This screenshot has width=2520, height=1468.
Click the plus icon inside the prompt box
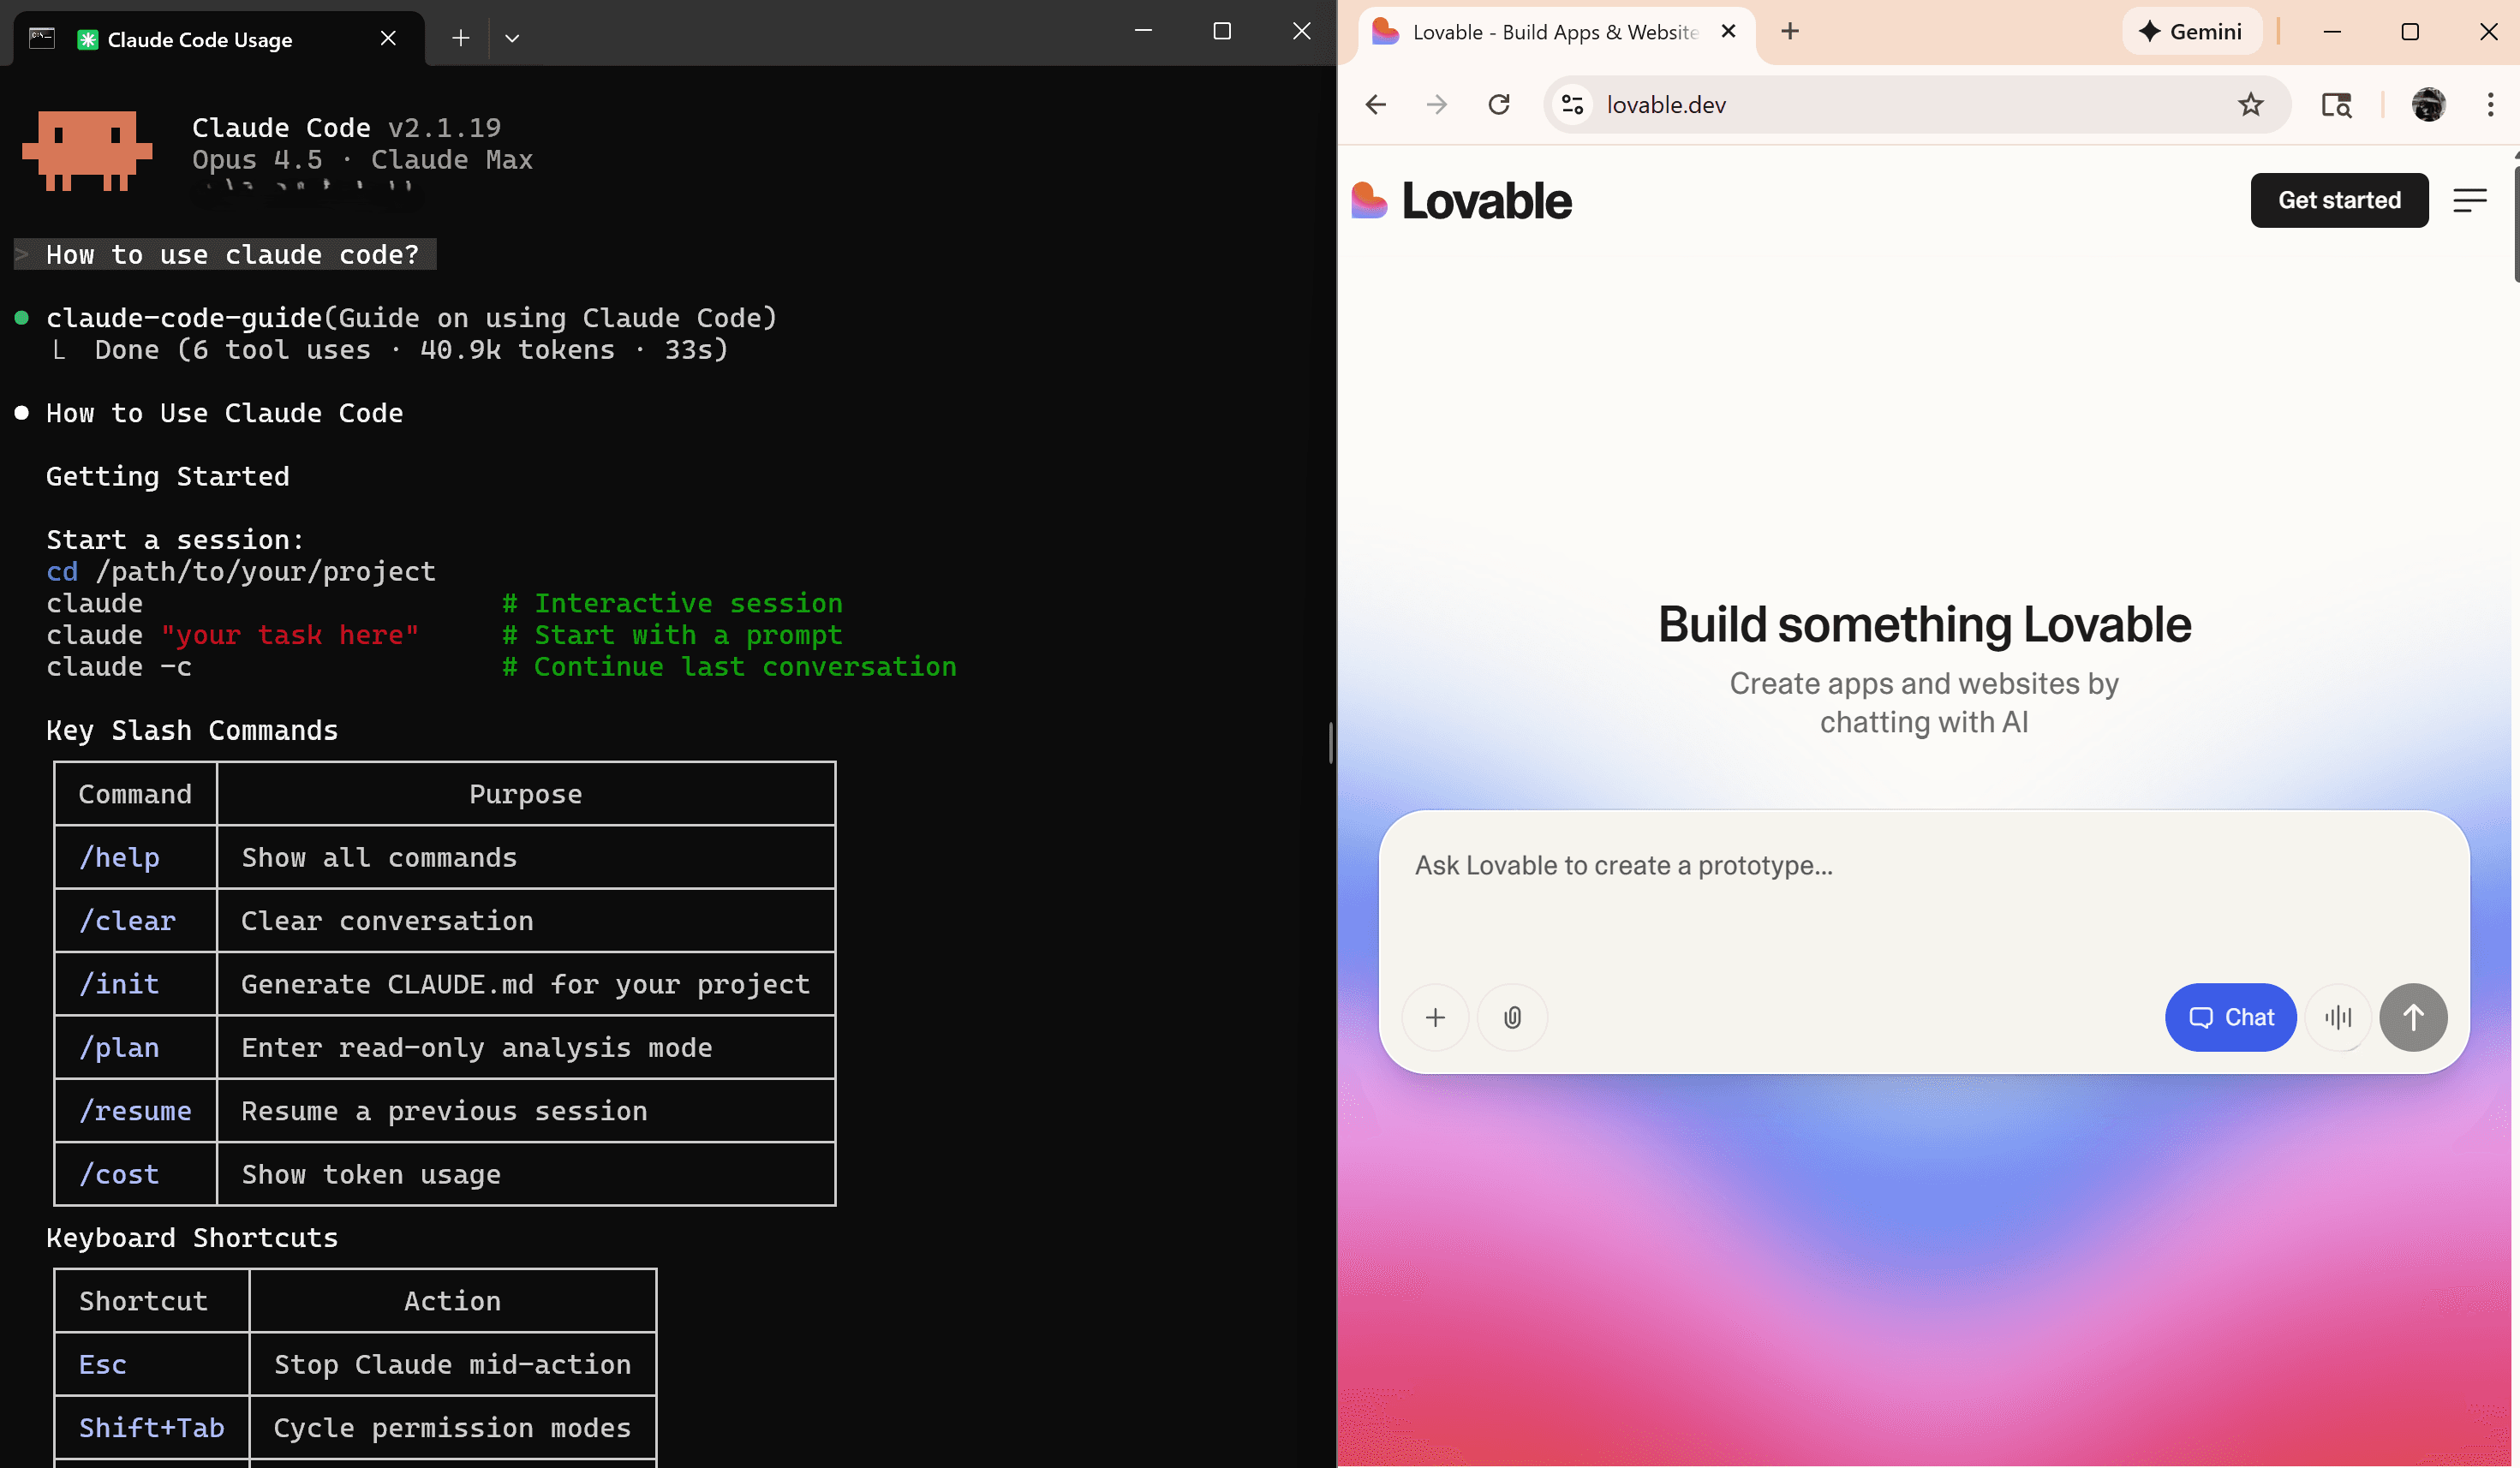pos(1436,1017)
